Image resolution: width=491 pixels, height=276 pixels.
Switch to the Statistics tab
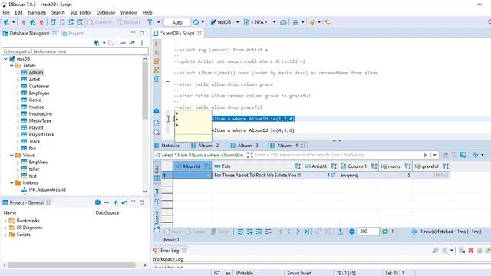coord(166,146)
